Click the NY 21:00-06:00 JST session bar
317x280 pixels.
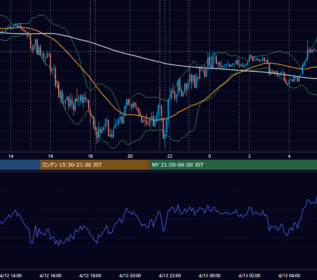[x=233, y=165]
